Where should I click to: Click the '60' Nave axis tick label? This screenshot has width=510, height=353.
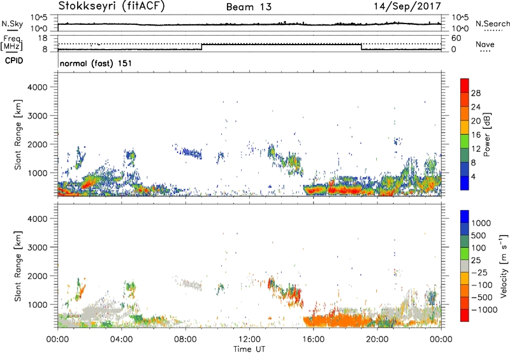tap(456, 38)
